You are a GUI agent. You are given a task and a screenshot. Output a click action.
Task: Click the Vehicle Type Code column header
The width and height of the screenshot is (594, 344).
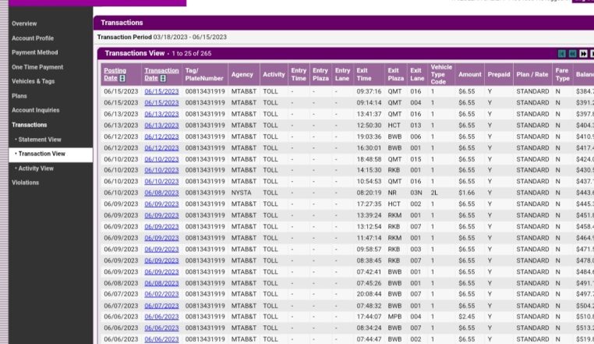[x=441, y=74]
